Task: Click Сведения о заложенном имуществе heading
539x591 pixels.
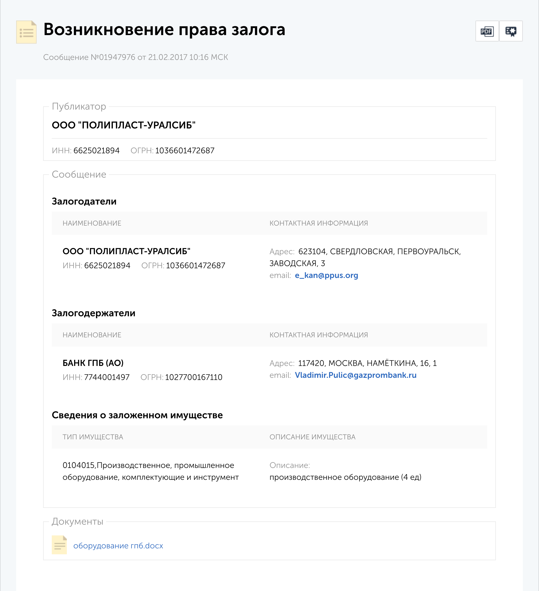Action: (137, 415)
